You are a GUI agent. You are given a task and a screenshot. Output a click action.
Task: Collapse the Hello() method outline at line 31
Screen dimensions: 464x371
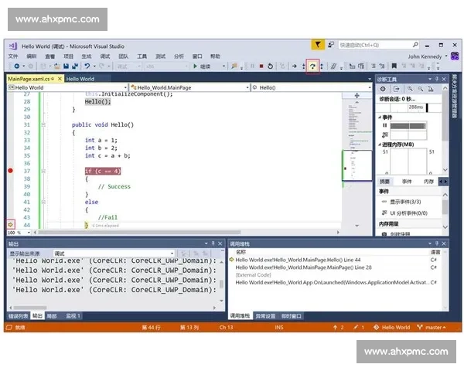click(x=43, y=124)
